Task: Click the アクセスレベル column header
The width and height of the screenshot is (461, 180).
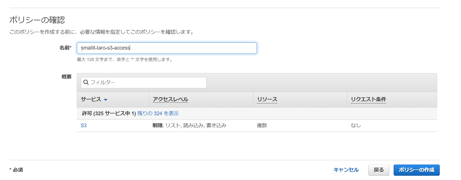Action: (x=170, y=99)
